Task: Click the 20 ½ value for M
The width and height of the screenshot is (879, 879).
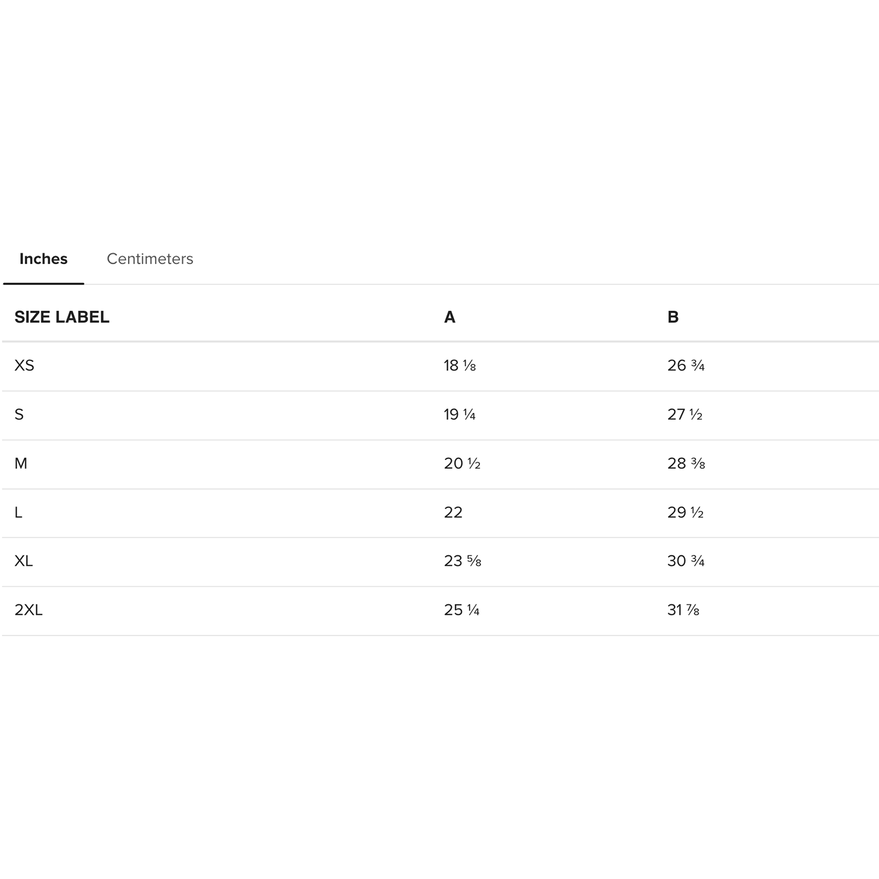Action: pyautogui.click(x=462, y=464)
